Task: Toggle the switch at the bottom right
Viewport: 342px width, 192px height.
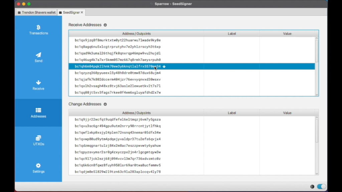Action: coord(321,187)
